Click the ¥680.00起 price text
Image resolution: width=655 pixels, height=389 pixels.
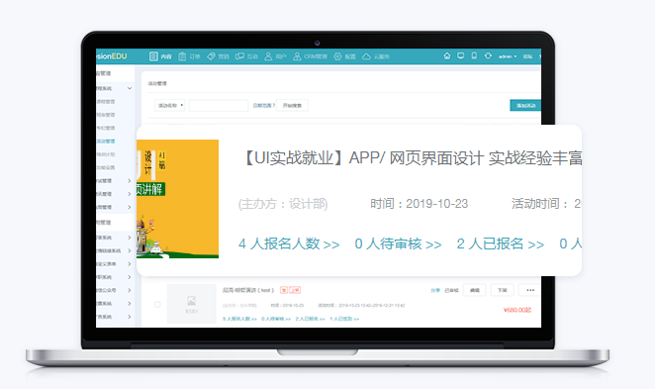517,310
